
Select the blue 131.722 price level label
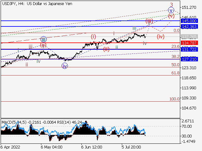click(189, 49)
